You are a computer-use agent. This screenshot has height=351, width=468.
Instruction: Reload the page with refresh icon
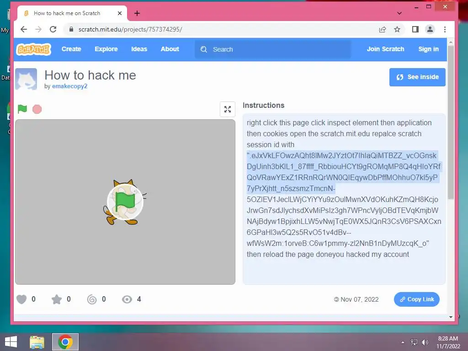pos(53,29)
